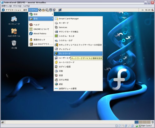Select the コンピュータ desktop icon
This screenshot has width=155, height=128.
click(x=14, y=21)
